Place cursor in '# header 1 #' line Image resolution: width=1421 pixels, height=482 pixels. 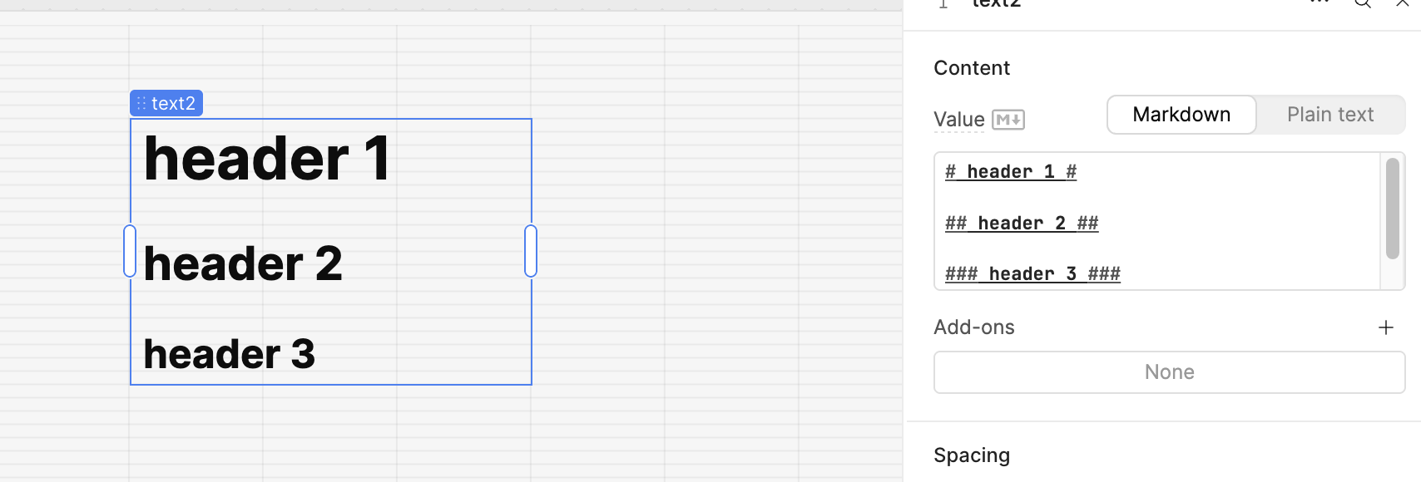coord(1011,172)
